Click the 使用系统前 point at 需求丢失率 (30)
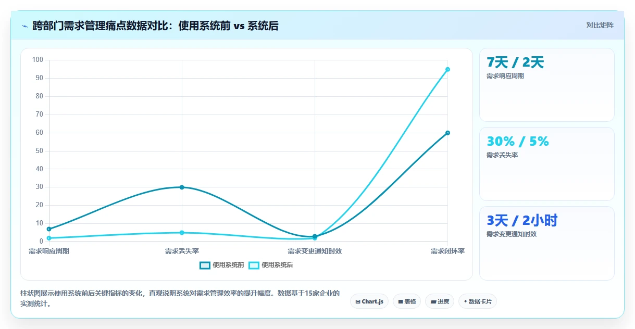 point(182,187)
